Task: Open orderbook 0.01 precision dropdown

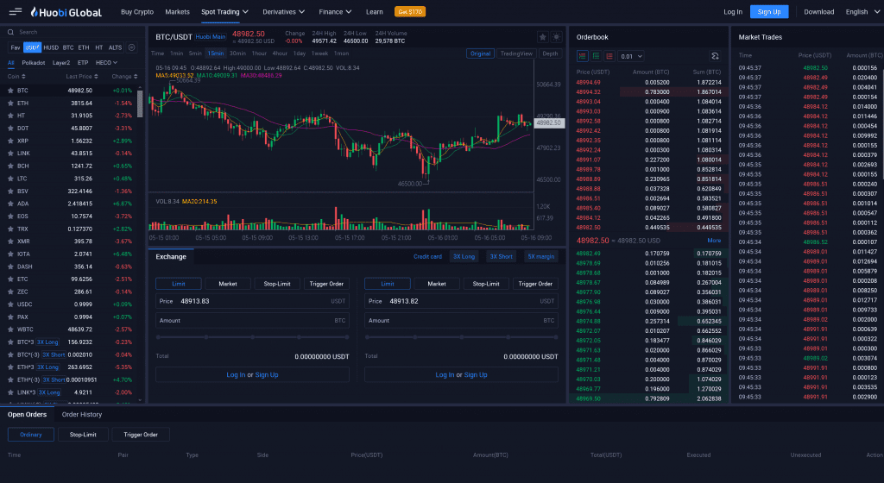Action: coord(631,56)
